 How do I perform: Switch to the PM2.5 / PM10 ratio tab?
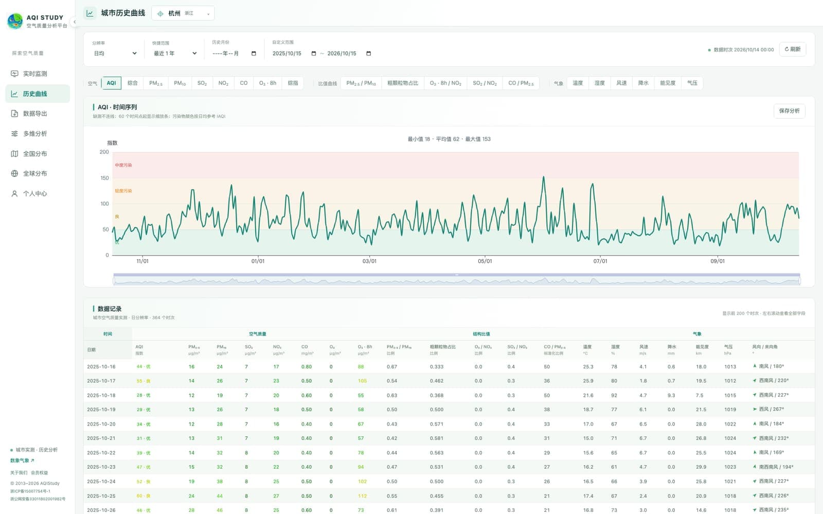pos(361,83)
